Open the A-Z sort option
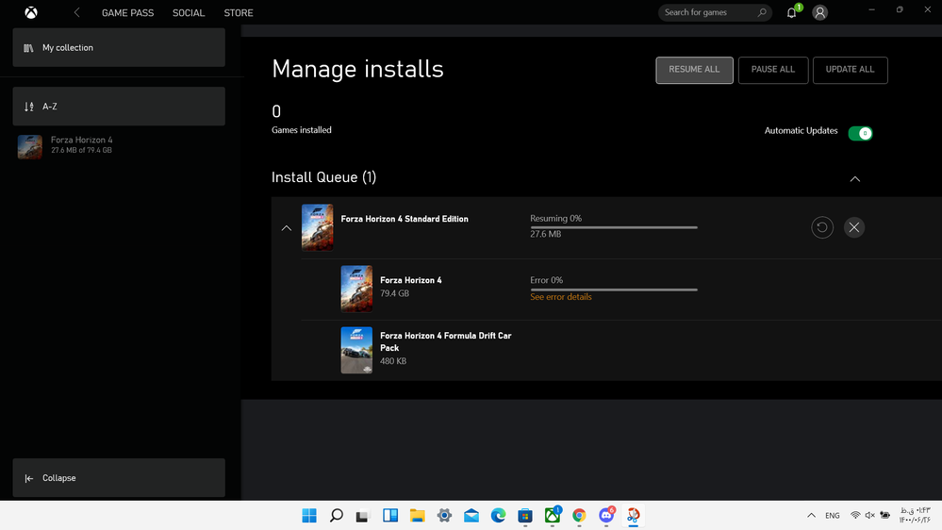The height and width of the screenshot is (530, 942). pos(119,107)
